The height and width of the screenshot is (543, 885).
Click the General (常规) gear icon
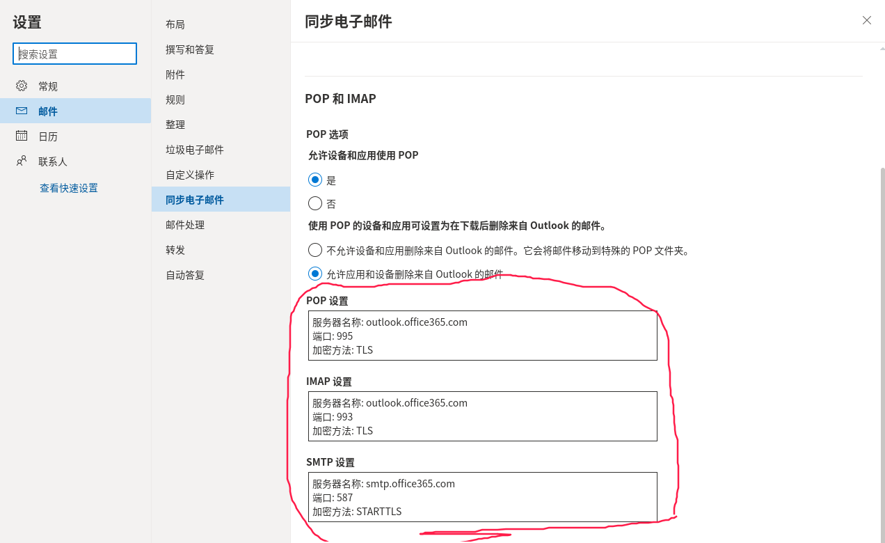pos(22,86)
